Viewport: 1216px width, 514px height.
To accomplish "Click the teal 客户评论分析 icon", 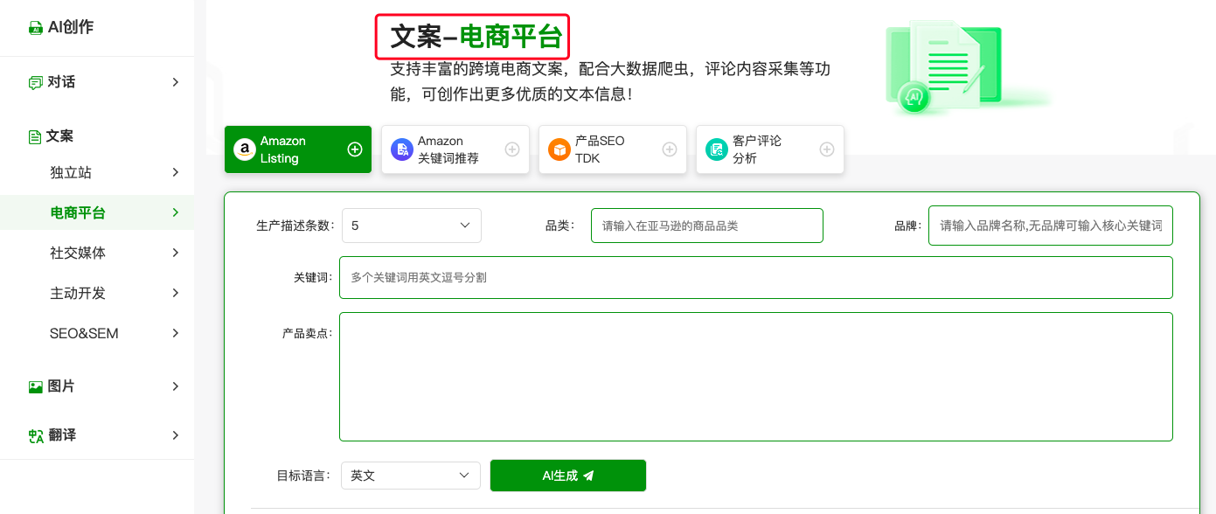I will coord(716,149).
